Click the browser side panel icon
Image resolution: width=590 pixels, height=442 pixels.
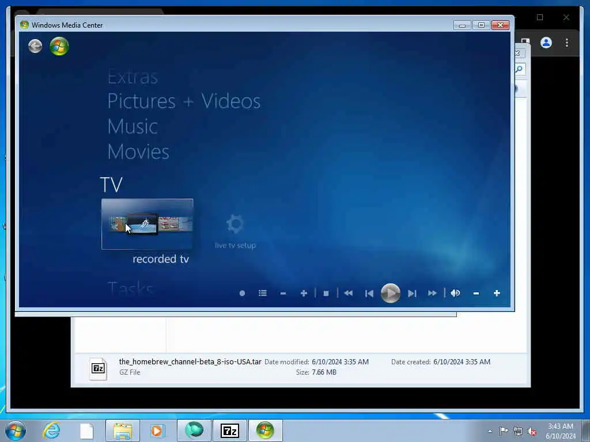pyautogui.click(x=525, y=41)
